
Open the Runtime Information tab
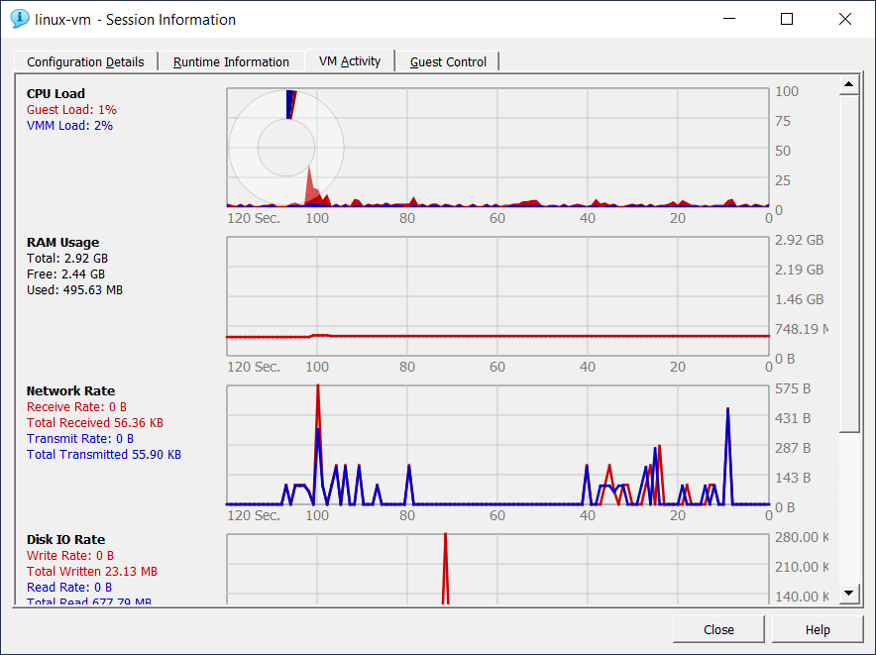[x=231, y=61]
